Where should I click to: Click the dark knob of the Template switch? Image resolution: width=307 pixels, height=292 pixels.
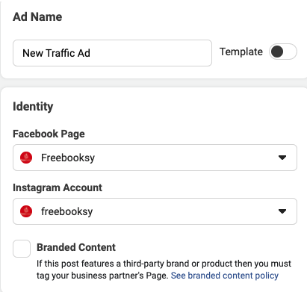[x=277, y=52]
